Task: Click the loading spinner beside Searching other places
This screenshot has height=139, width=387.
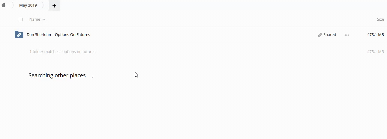Action: (x=91, y=76)
